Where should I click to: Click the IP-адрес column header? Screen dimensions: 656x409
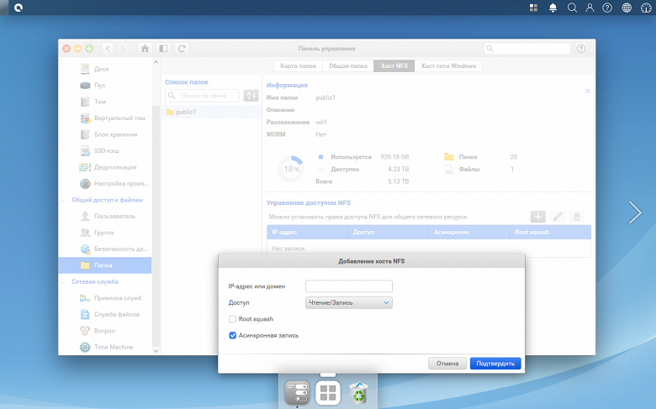[307, 233]
